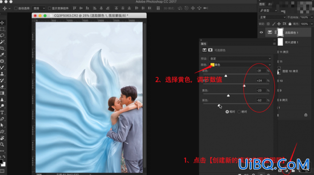
Task: Click the 3D camera video icon
Action: click(206, 8)
